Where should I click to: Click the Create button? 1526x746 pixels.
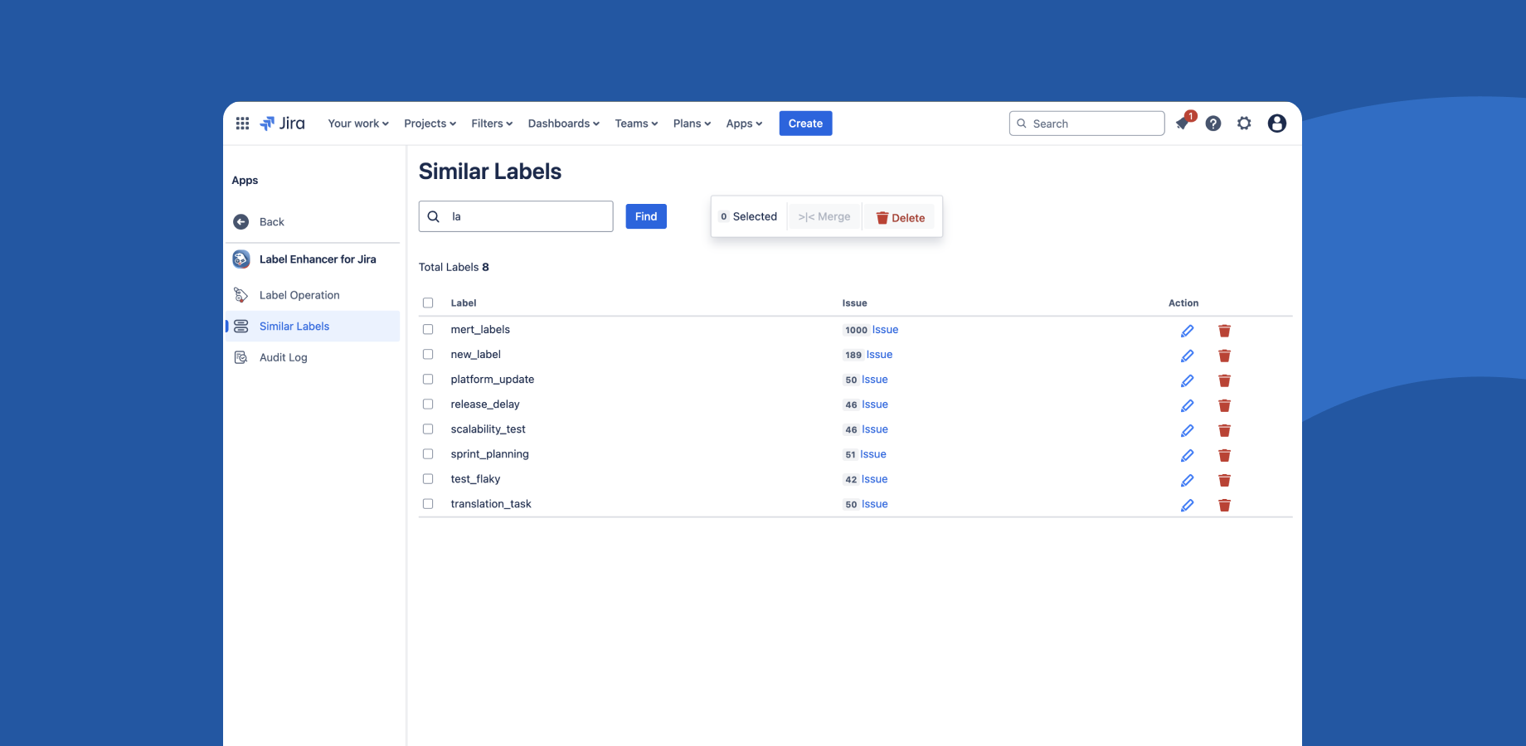[x=805, y=124]
